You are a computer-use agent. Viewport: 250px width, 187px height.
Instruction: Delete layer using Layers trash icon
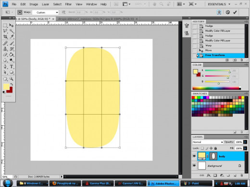point(241,175)
